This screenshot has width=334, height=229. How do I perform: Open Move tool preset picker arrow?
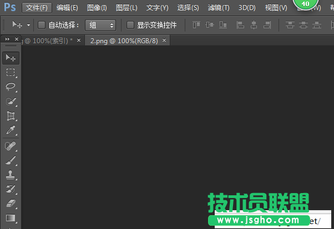[x=28, y=25]
